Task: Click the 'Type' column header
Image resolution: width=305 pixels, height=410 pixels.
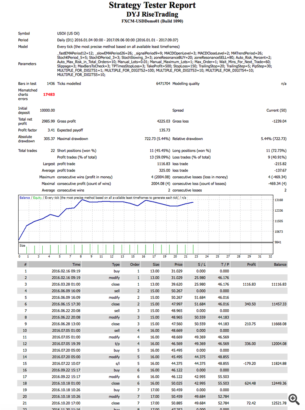Action: pyautogui.click(x=116, y=265)
